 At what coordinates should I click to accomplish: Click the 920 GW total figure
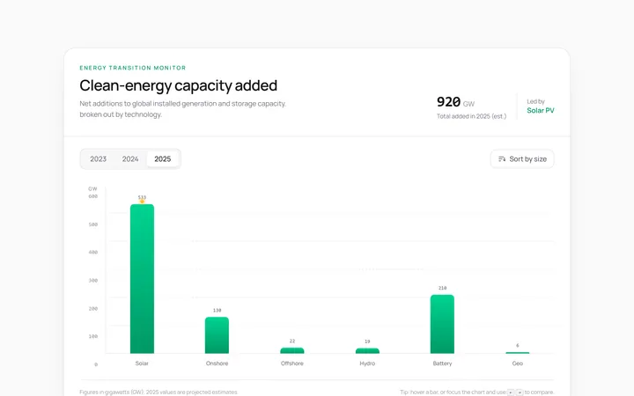(455, 102)
